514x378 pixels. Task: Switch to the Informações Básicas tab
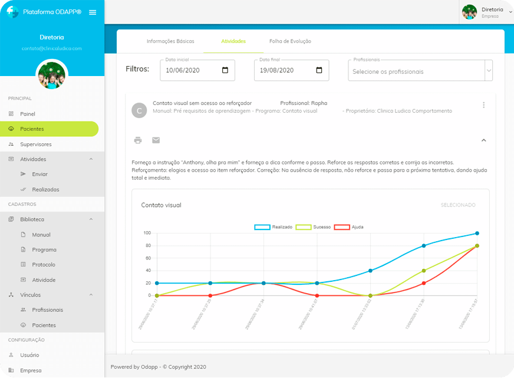pos(170,41)
